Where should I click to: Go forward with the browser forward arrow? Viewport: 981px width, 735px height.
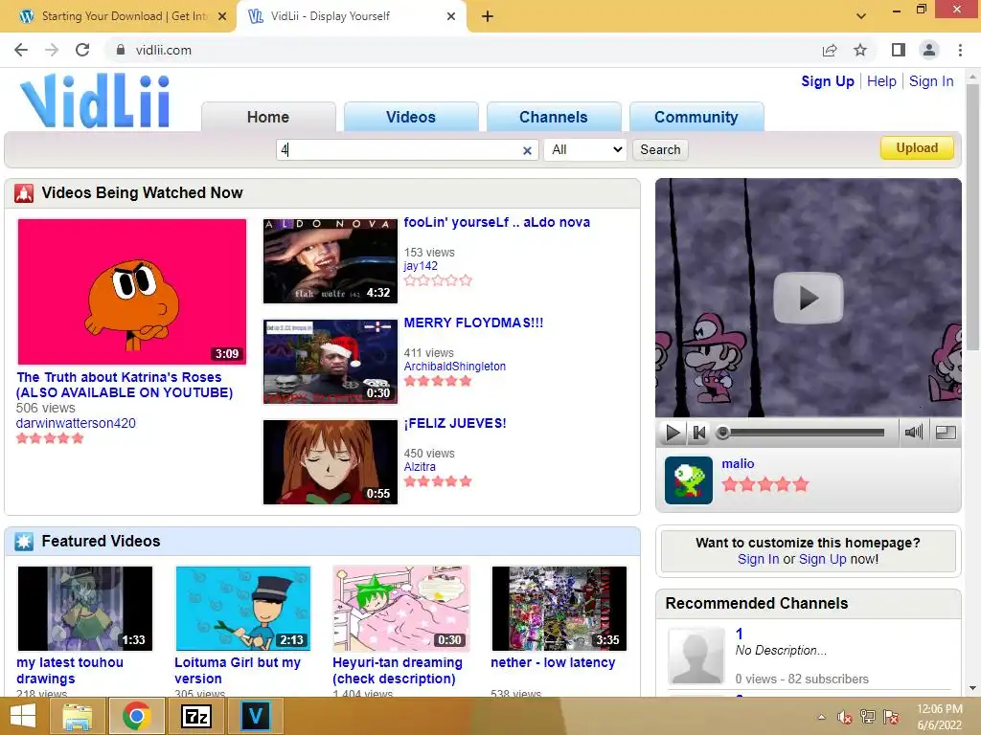point(52,50)
